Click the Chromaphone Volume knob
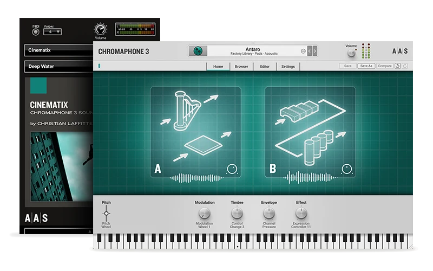 351,53
